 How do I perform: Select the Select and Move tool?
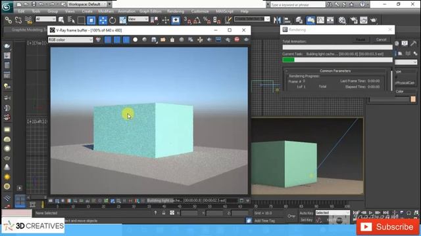[x=103, y=20]
